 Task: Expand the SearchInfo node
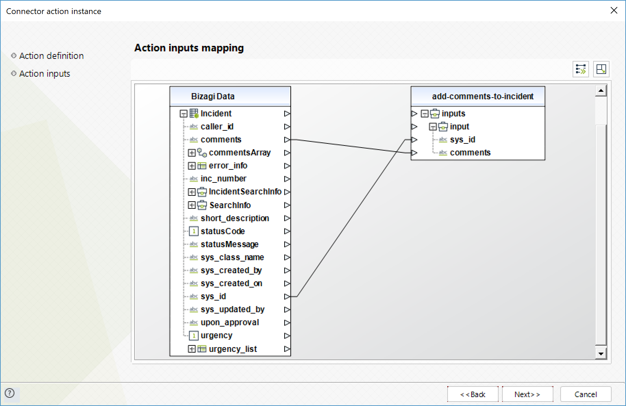click(192, 205)
